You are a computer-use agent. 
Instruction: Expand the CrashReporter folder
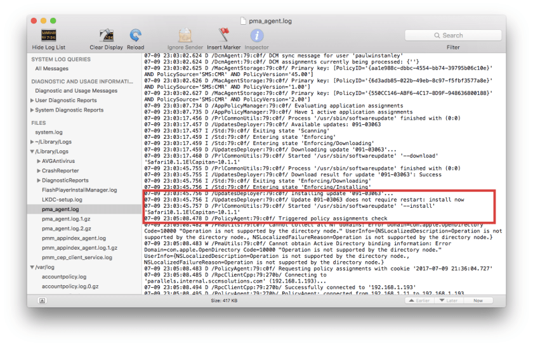click(x=38, y=171)
